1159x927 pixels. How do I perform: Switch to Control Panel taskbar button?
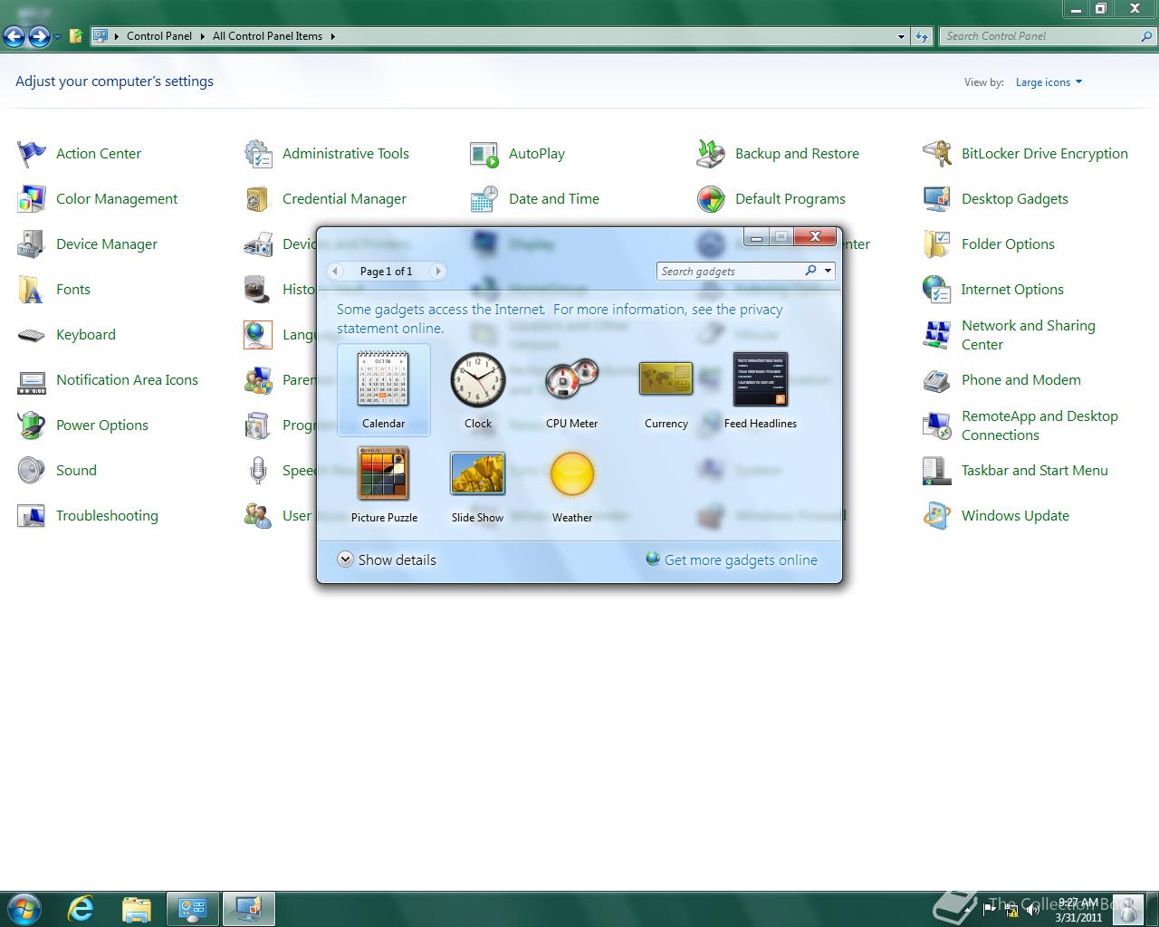(x=193, y=908)
